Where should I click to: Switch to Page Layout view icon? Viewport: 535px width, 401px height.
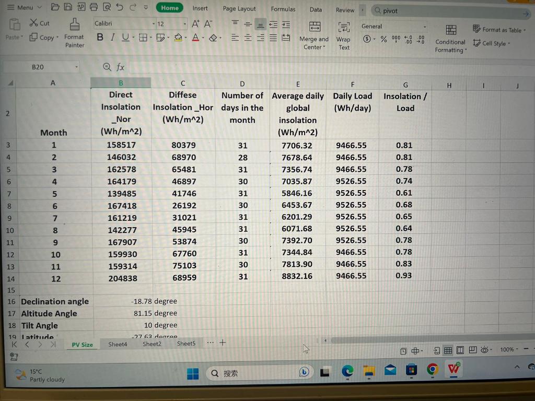pos(460,350)
